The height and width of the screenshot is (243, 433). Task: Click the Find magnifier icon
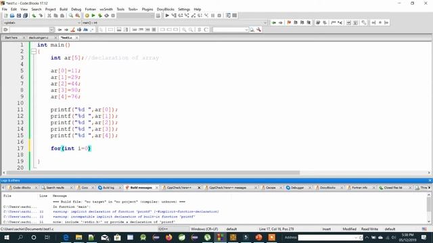pos(71,16)
